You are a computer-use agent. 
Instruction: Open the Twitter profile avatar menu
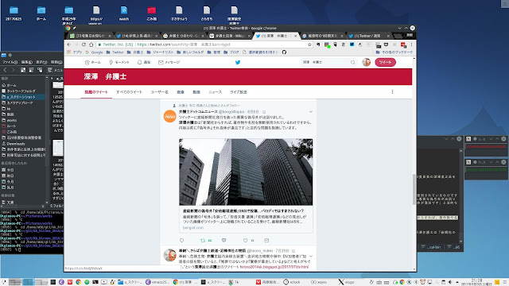[366, 62]
